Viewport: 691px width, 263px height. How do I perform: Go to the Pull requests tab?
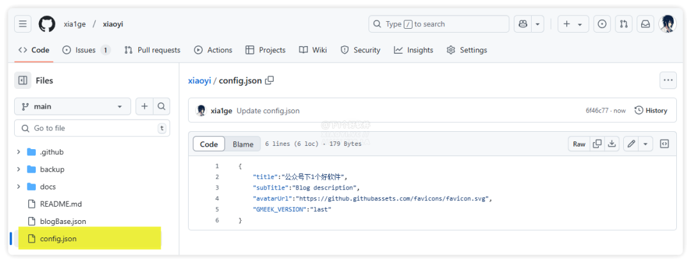point(152,50)
